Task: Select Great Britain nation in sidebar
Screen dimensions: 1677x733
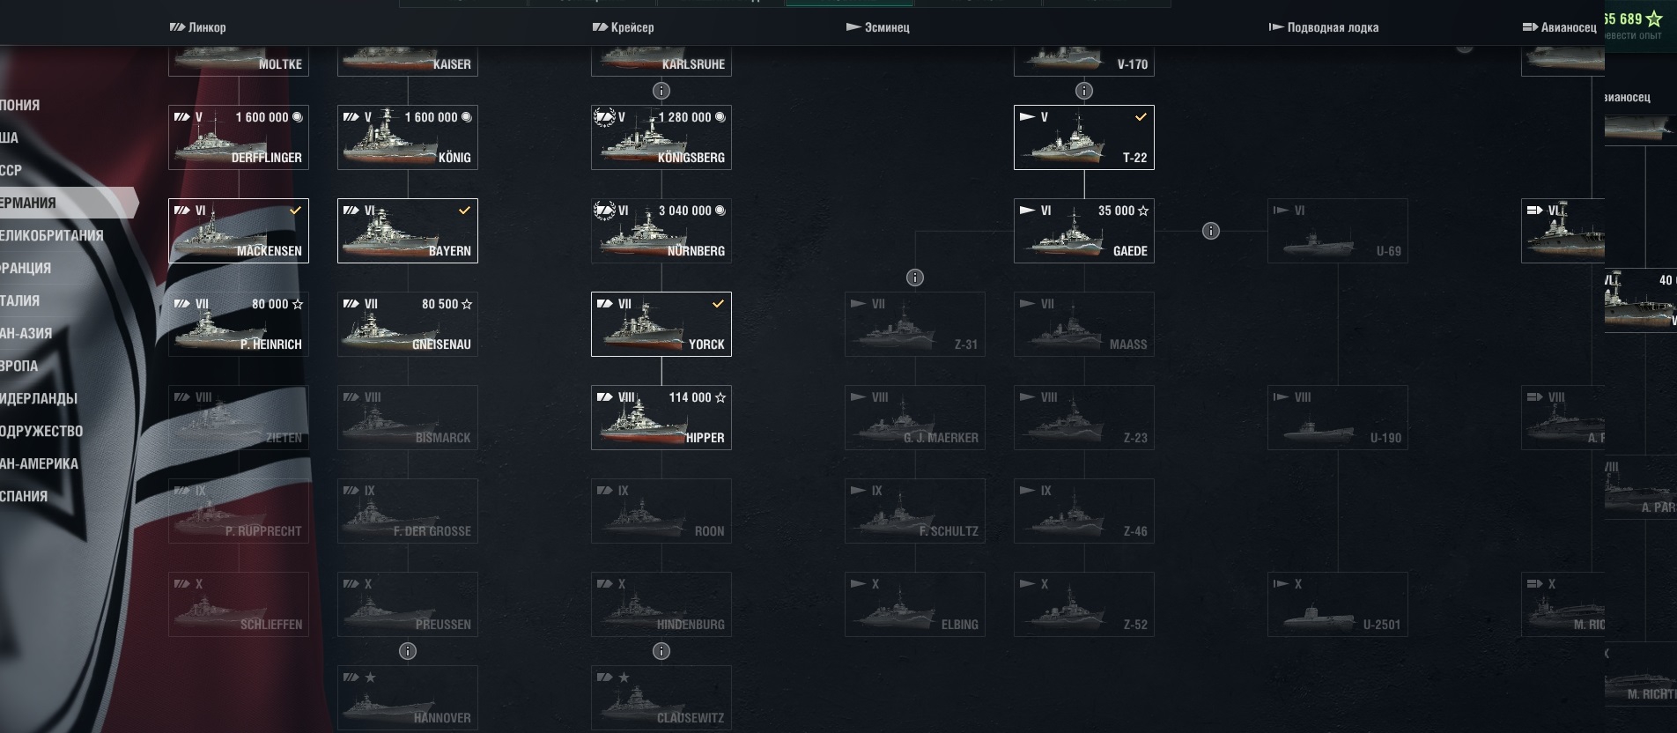Action: (x=52, y=235)
